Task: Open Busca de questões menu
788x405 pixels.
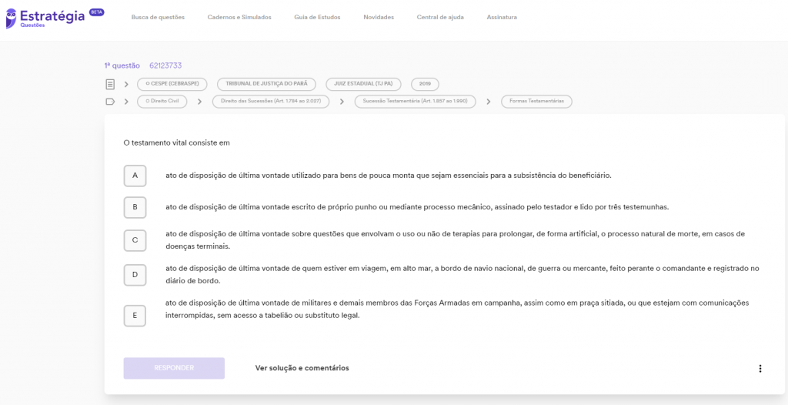Action: 158,18
